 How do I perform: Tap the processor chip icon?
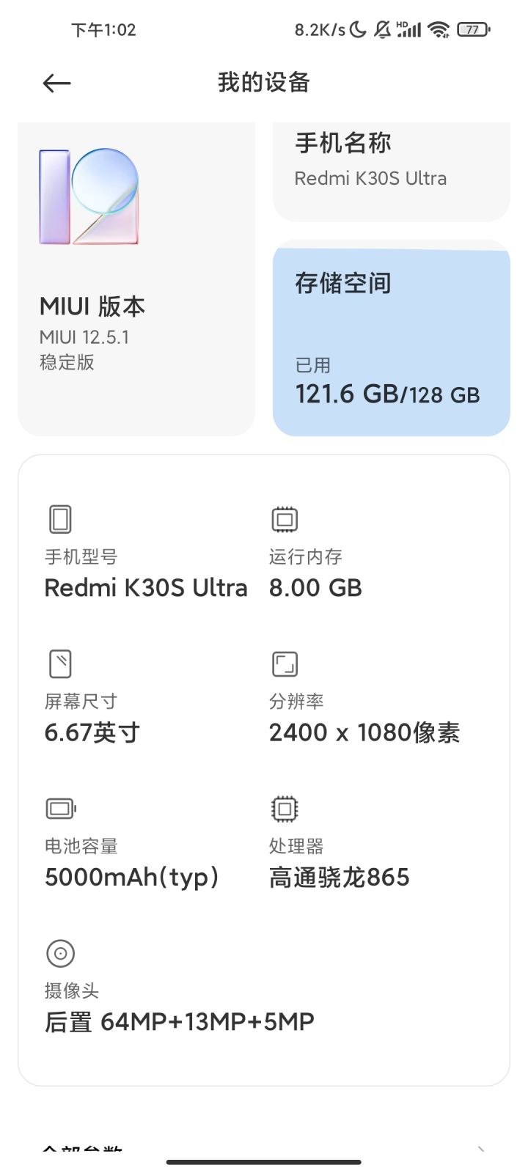click(x=285, y=809)
